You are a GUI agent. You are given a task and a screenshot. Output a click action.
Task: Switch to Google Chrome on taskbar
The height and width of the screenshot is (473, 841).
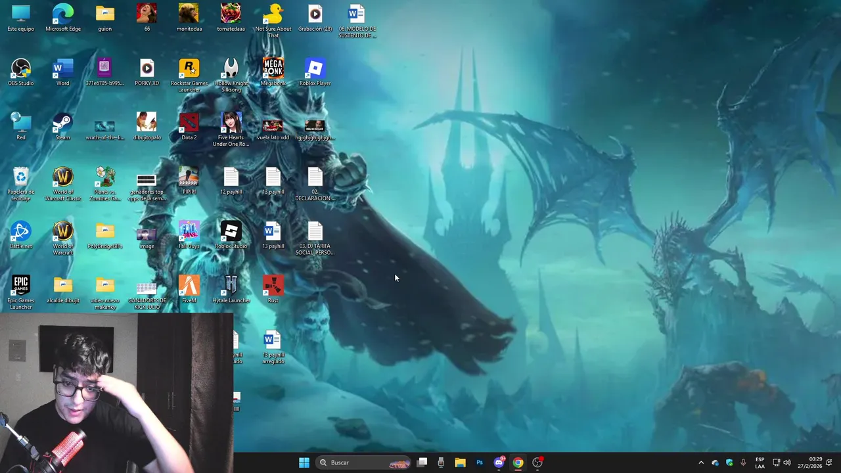(518, 462)
